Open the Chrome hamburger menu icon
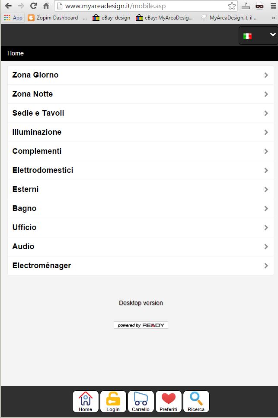The image size is (278, 418). tap(273, 6)
